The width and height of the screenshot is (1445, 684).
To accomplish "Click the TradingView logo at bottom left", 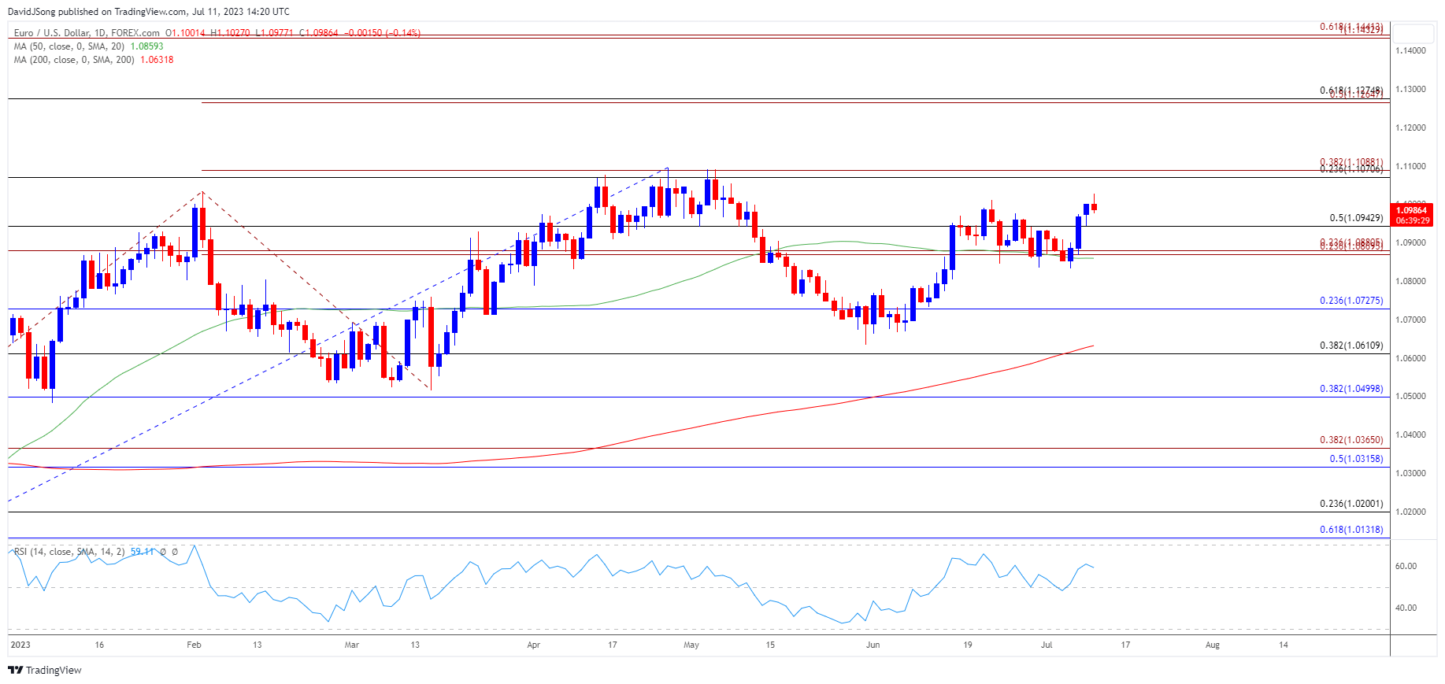I will [45, 670].
